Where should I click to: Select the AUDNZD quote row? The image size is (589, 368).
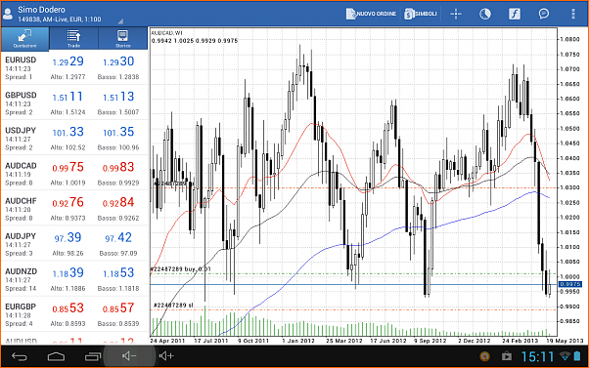tap(74, 279)
